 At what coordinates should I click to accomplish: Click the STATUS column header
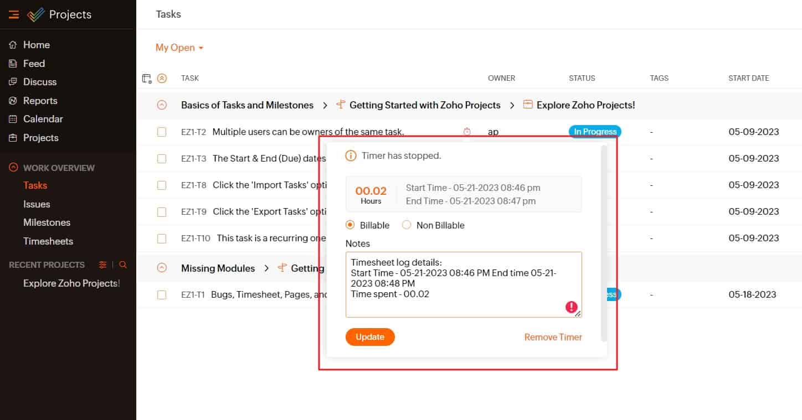pos(582,79)
